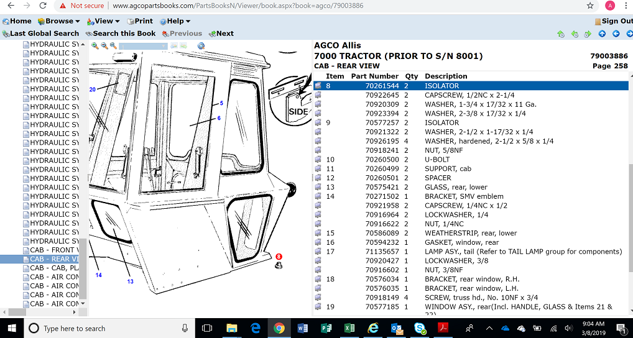Click the blue left arrow previous-page icon
This screenshot has width=633, height=338.
(x=614, y=34)
